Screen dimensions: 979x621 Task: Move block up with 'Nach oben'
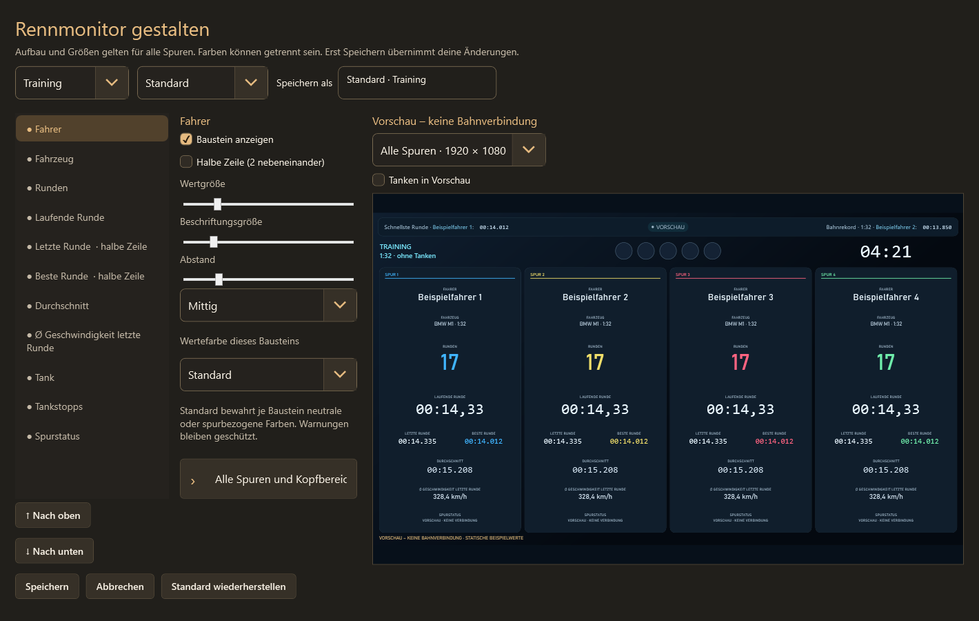(53, 515)
